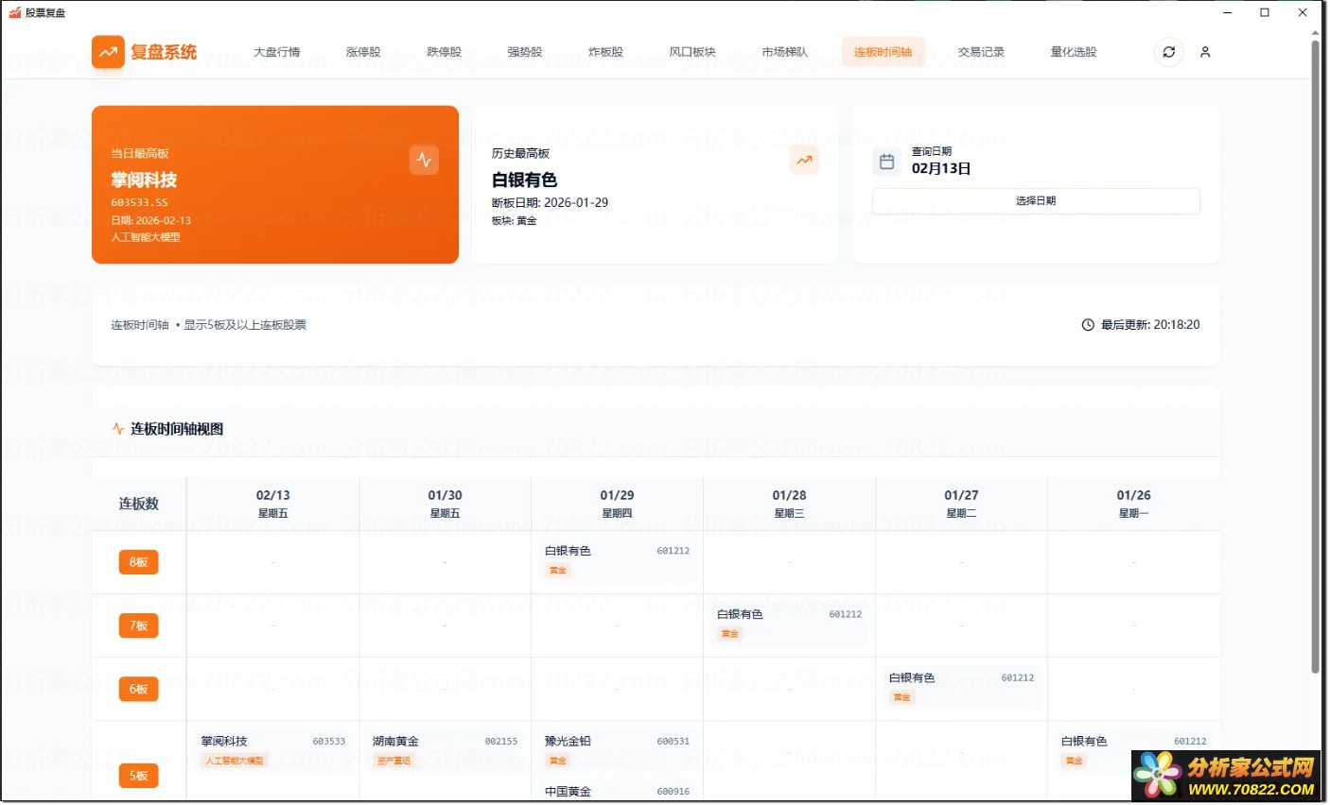Image resolution: width=1330 pixels, height=805 pixels.
Task: Click pulse icon beside 连板时间轴视图 heading
Action: [x=118, y=429]
